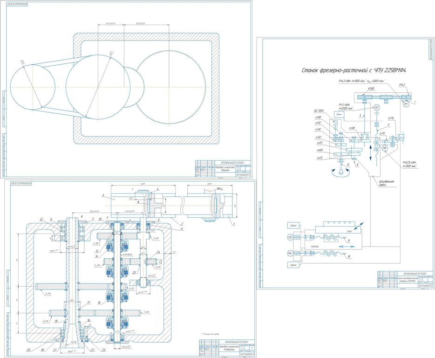This screenshot has height=358, width=435.
Task: Click position callout 22 on the gearbox section
Action: 93,350
